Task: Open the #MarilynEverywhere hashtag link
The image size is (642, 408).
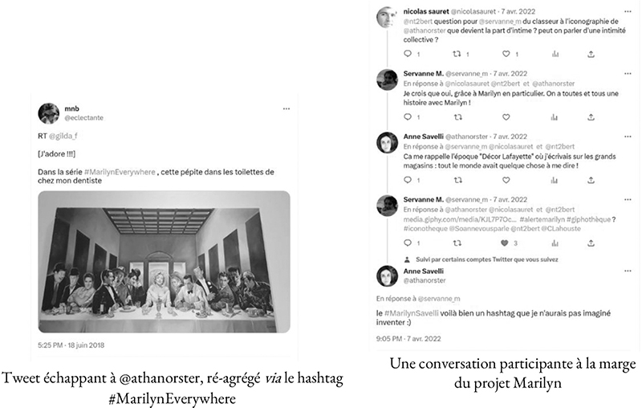Action: [120, 172]
